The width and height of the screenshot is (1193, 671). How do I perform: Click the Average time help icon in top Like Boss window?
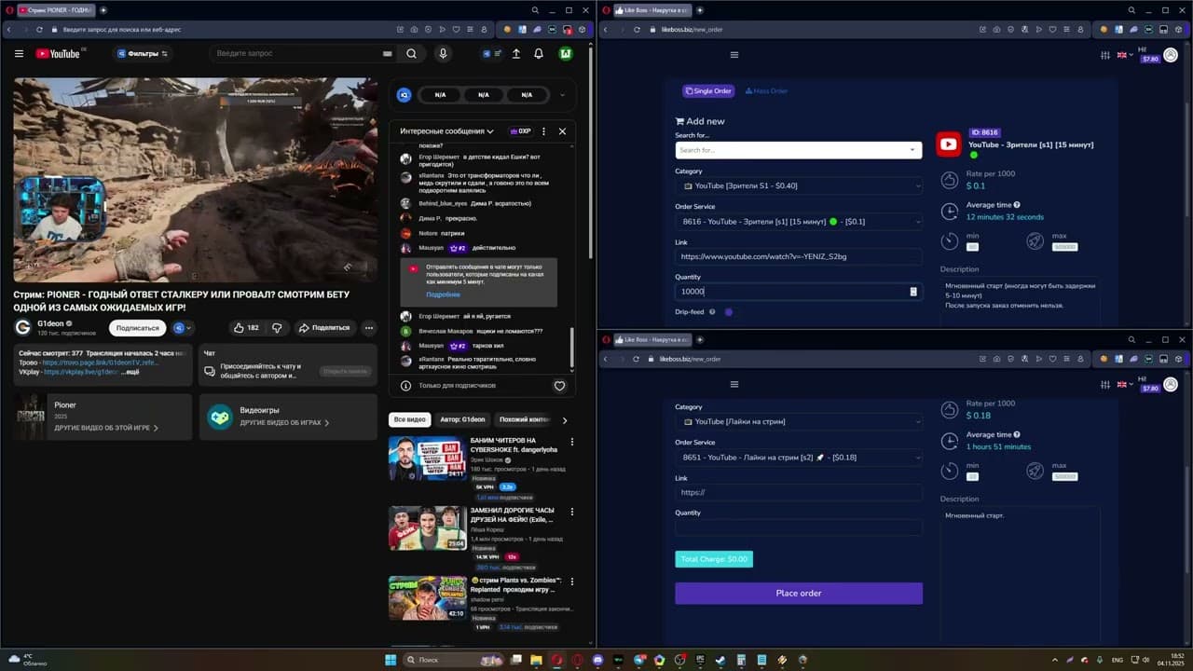pyautogui.click(x=1017, y=205)
